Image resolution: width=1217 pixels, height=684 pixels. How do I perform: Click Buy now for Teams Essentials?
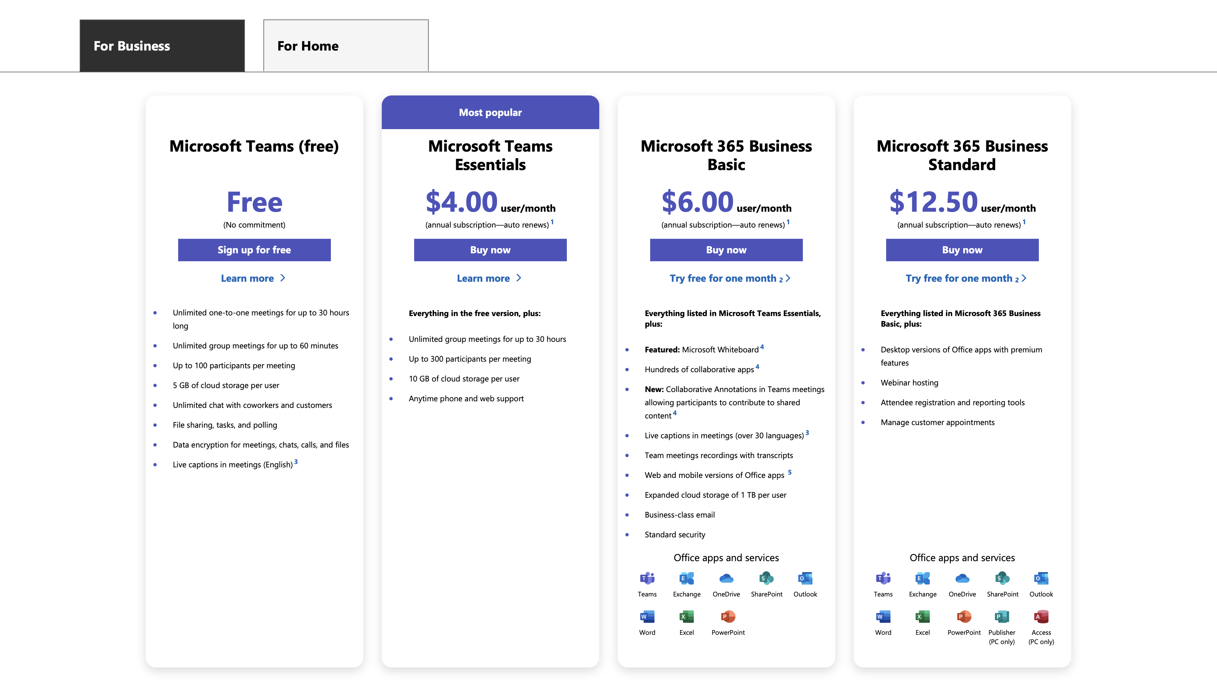490,250
